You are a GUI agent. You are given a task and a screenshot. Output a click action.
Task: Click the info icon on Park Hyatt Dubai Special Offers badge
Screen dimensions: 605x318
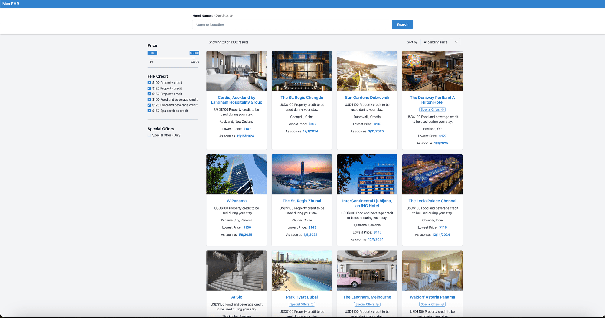click(312, 304)
